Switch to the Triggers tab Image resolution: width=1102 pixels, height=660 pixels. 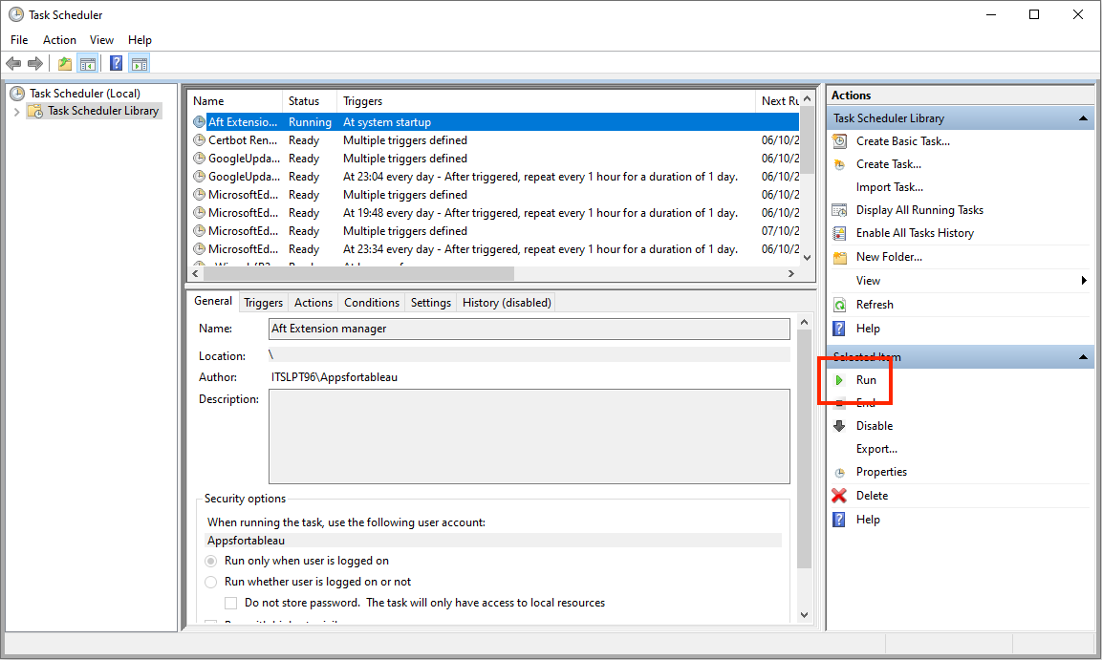pyautogui.click(x=263, y=303)
